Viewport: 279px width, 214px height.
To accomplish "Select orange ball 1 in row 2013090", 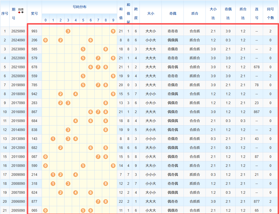I will tap(53, 139).
